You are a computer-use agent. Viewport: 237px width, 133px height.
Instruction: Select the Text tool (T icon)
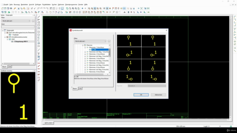point(39,54)
